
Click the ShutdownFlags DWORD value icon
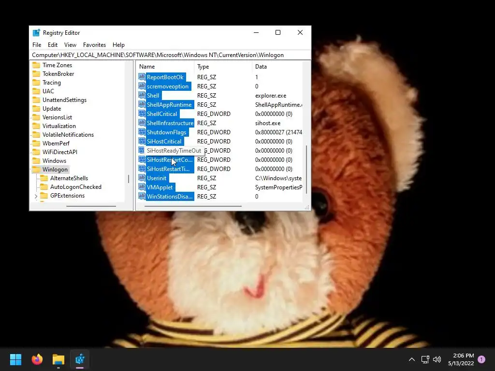click(142, 132)
